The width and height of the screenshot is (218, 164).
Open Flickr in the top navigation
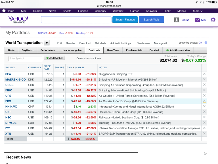167,11
